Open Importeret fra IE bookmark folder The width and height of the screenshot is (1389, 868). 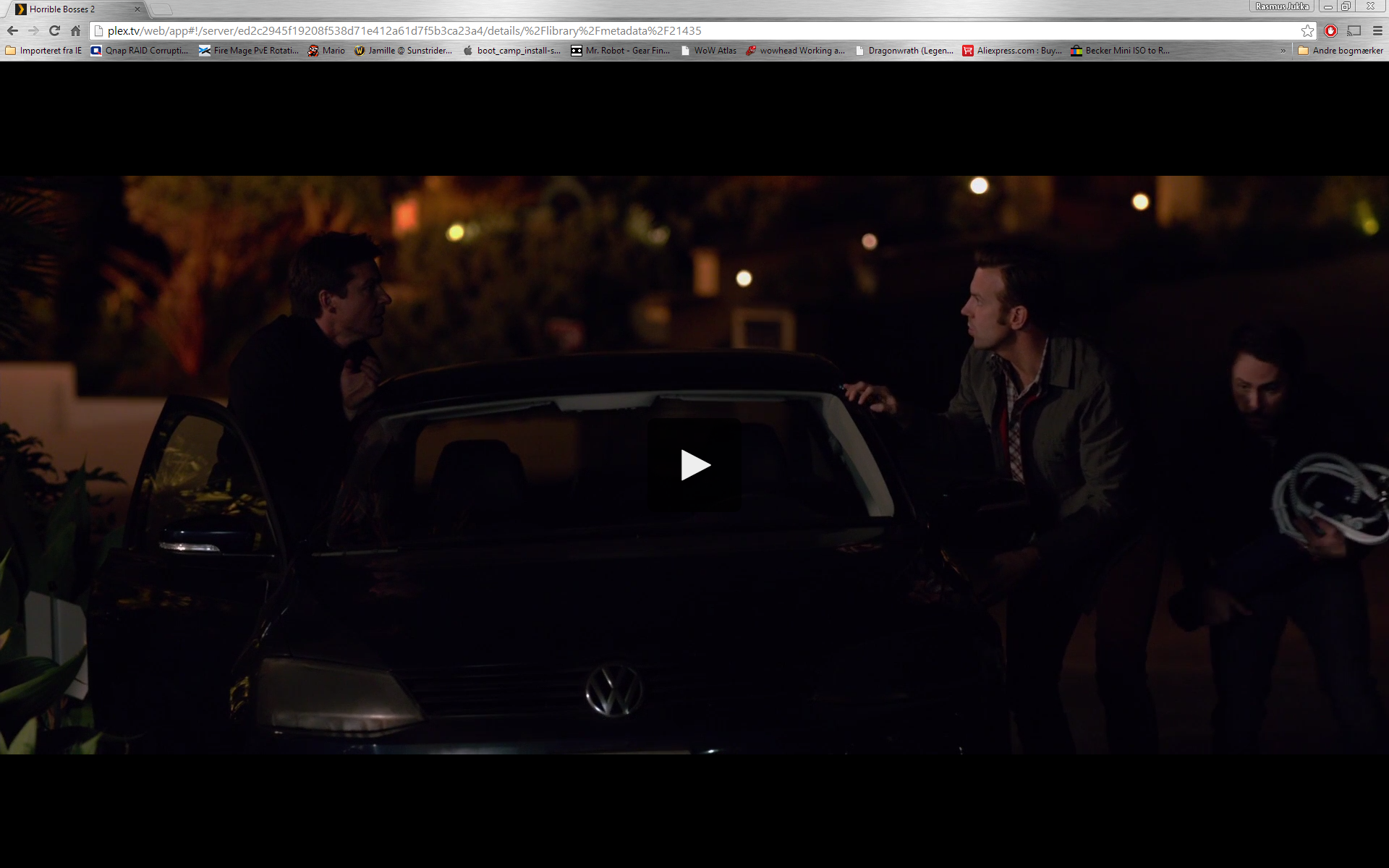[x=43, y=51]
